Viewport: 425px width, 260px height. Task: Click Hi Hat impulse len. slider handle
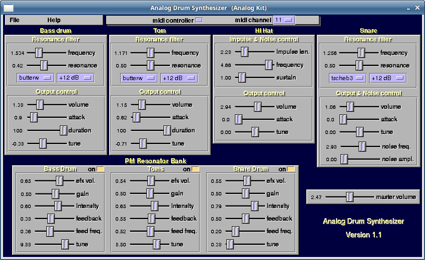click(x=244, y=52)
